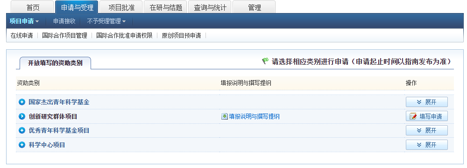Screen dimensions: 467x168
Task: Open the 在研与结题 tab
Action: click(x=166, y=7)
